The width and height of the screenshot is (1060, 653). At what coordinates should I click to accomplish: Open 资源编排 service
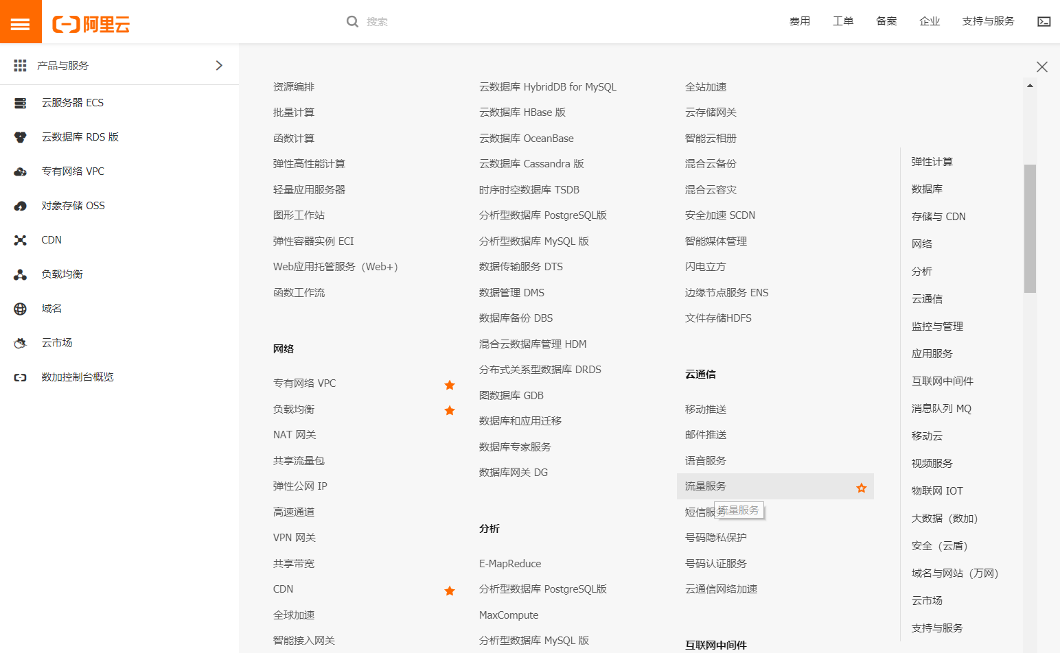[294, 87]
